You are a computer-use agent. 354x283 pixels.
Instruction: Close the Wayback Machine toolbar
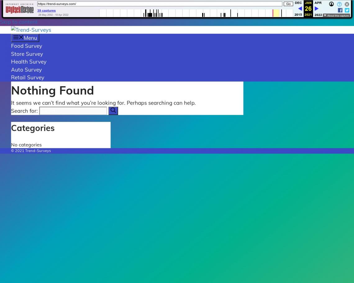[x=347, y=4]
